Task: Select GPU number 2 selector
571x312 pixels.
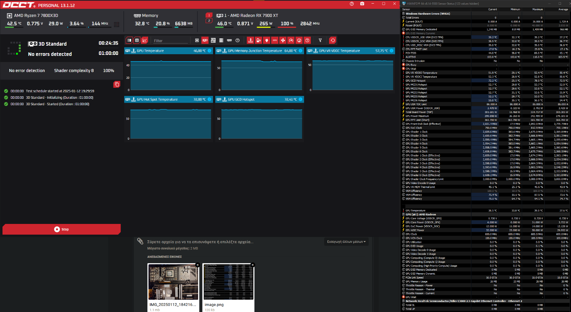Action: coord(209,21)
